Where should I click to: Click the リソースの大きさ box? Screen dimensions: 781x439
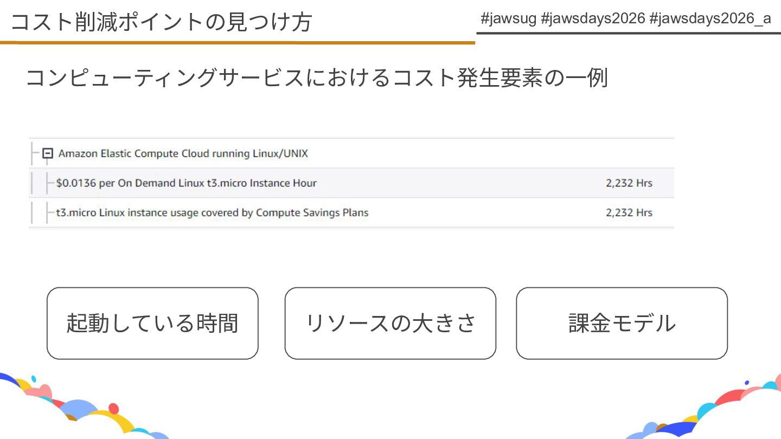click(x=390, y=323)
